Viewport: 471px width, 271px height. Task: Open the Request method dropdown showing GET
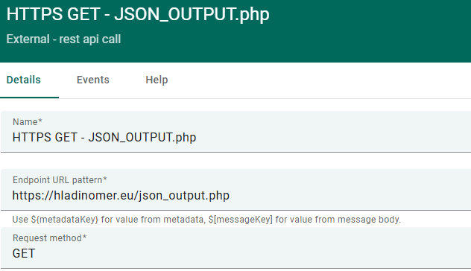(235, 248)
